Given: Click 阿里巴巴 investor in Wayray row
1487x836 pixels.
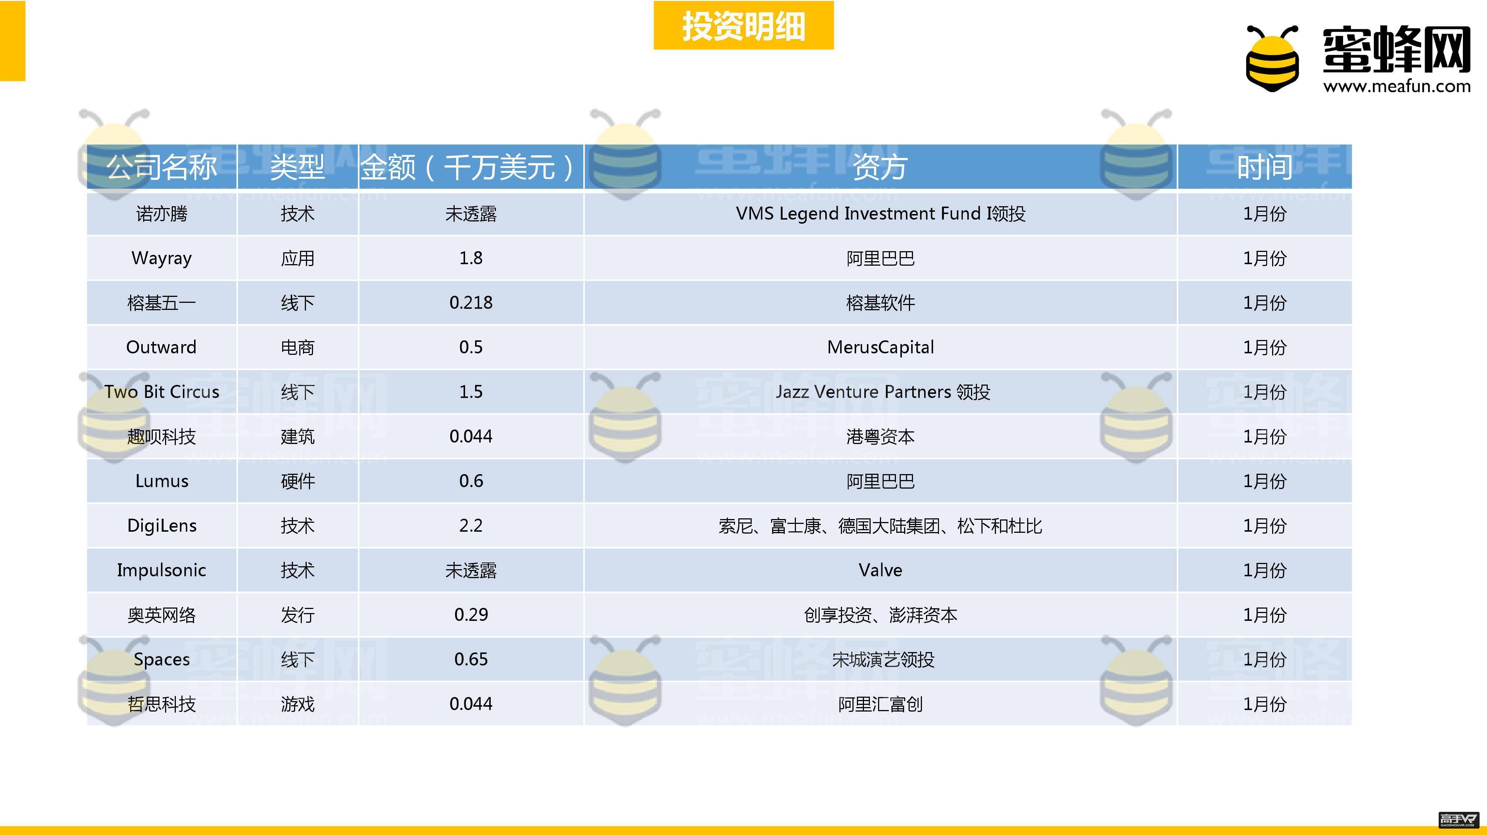Looking at the screenshot, I should click(880, 259).
